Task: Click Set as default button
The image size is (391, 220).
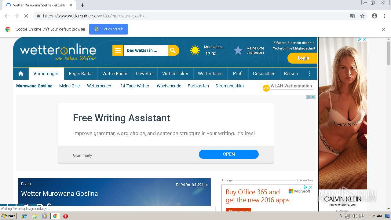Action: 108,29
